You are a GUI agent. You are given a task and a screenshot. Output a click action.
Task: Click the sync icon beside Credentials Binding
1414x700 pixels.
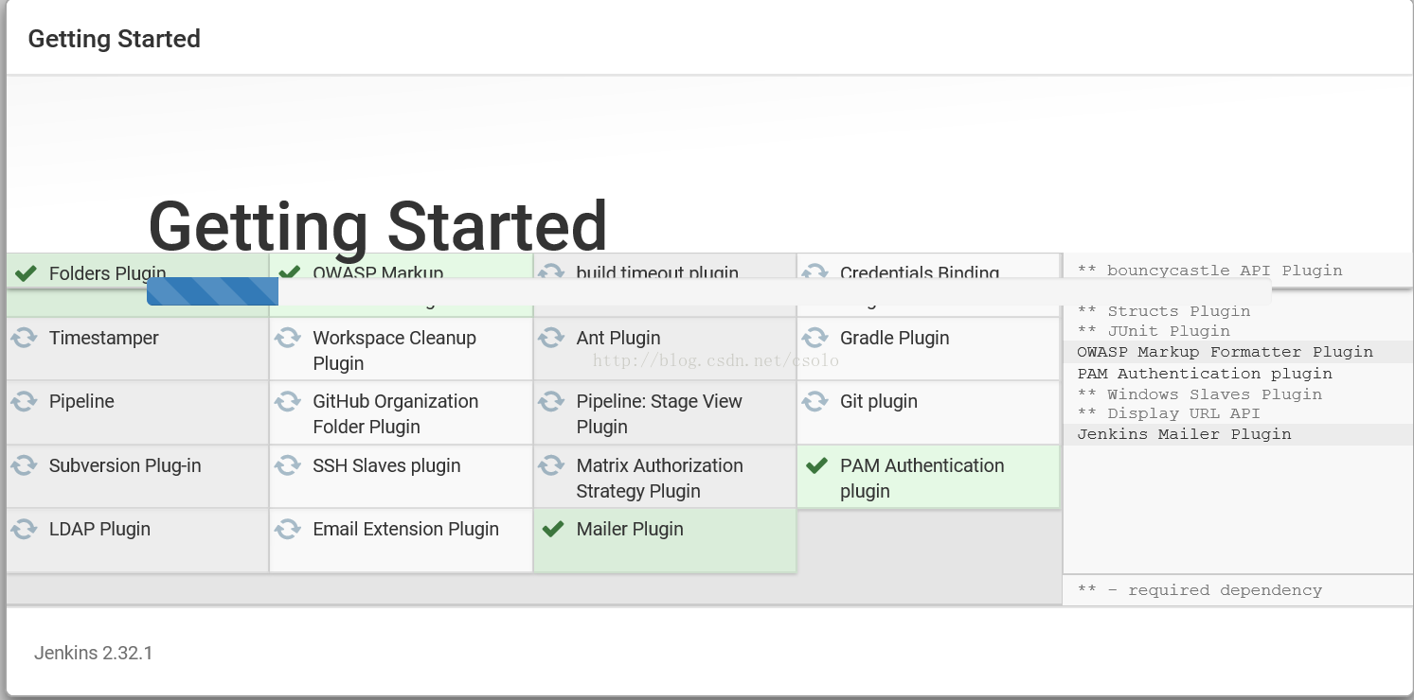(x=814, y=272)
